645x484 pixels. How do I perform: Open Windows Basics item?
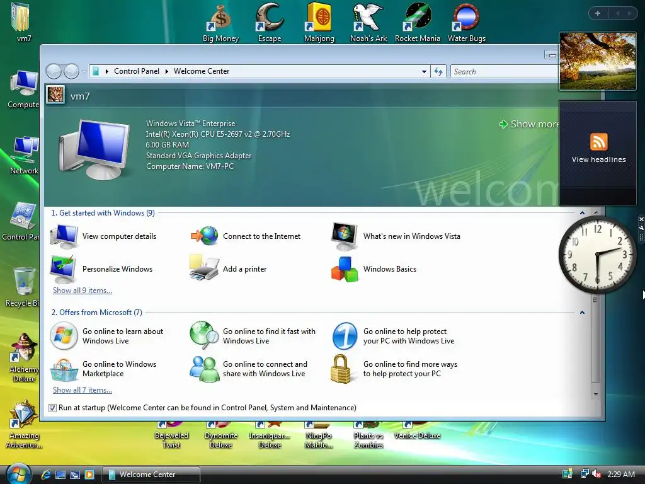pyautogui.click(x=374, y=268)
